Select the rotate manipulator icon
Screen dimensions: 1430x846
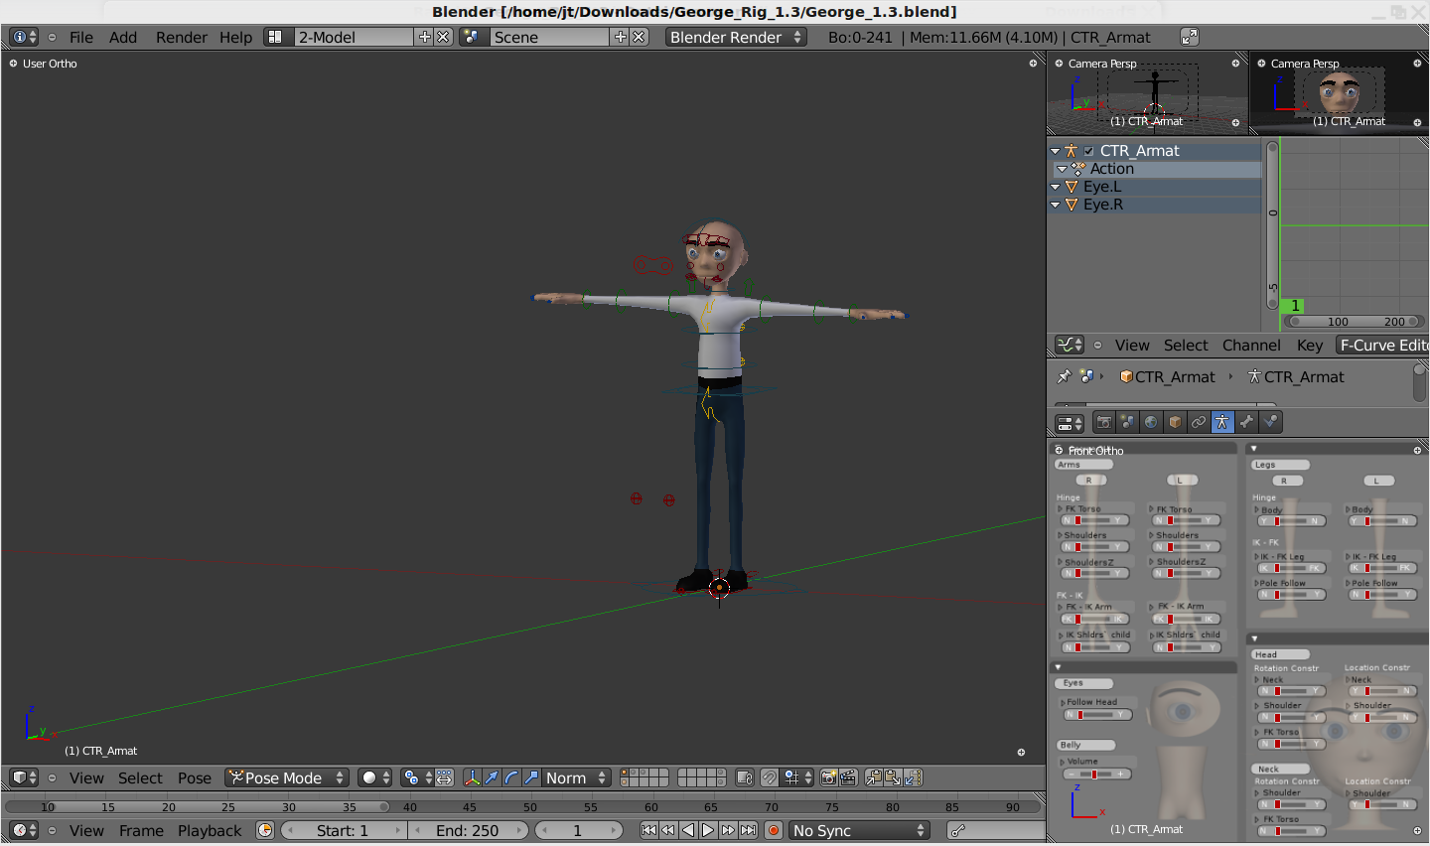511,778
